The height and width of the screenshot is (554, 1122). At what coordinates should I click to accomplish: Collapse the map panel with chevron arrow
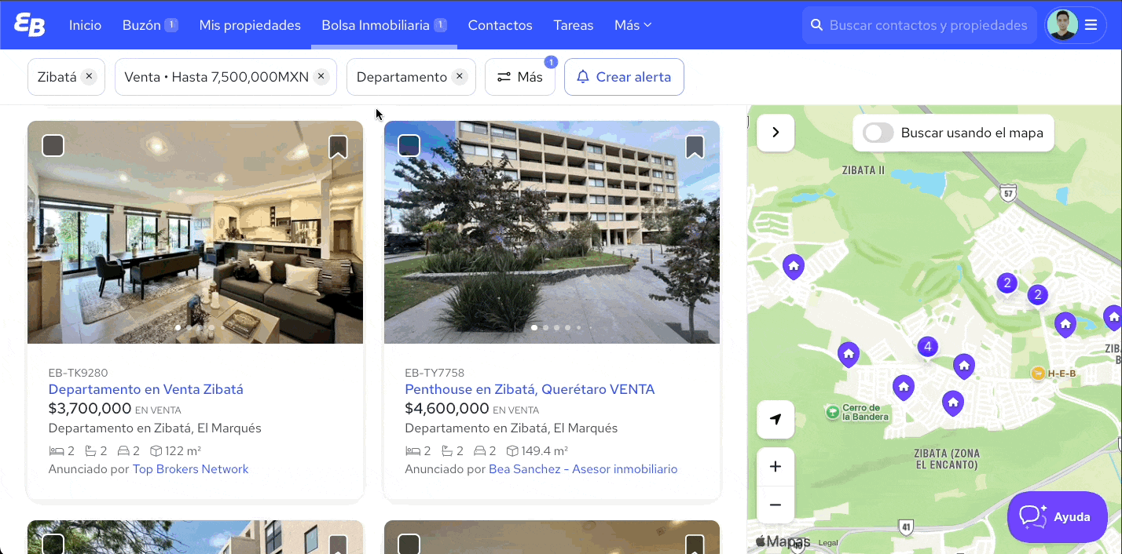click(x=775, y=133)
